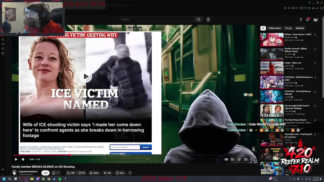Open the player settings gear
The image size is (324, 182).
[x=239, y=159]
